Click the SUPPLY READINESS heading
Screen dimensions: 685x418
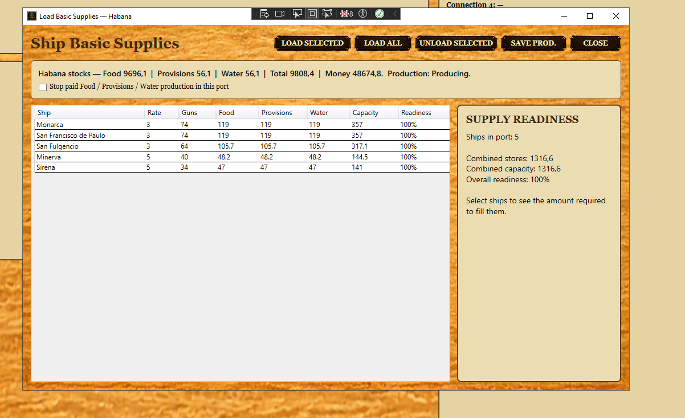click(522, 120)
